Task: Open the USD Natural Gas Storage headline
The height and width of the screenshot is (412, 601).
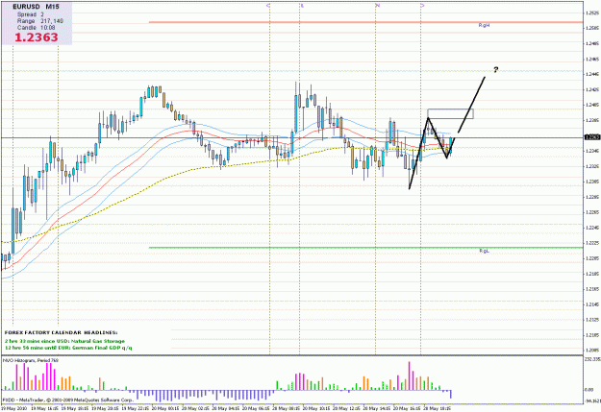Action: [x=64, y=341]
